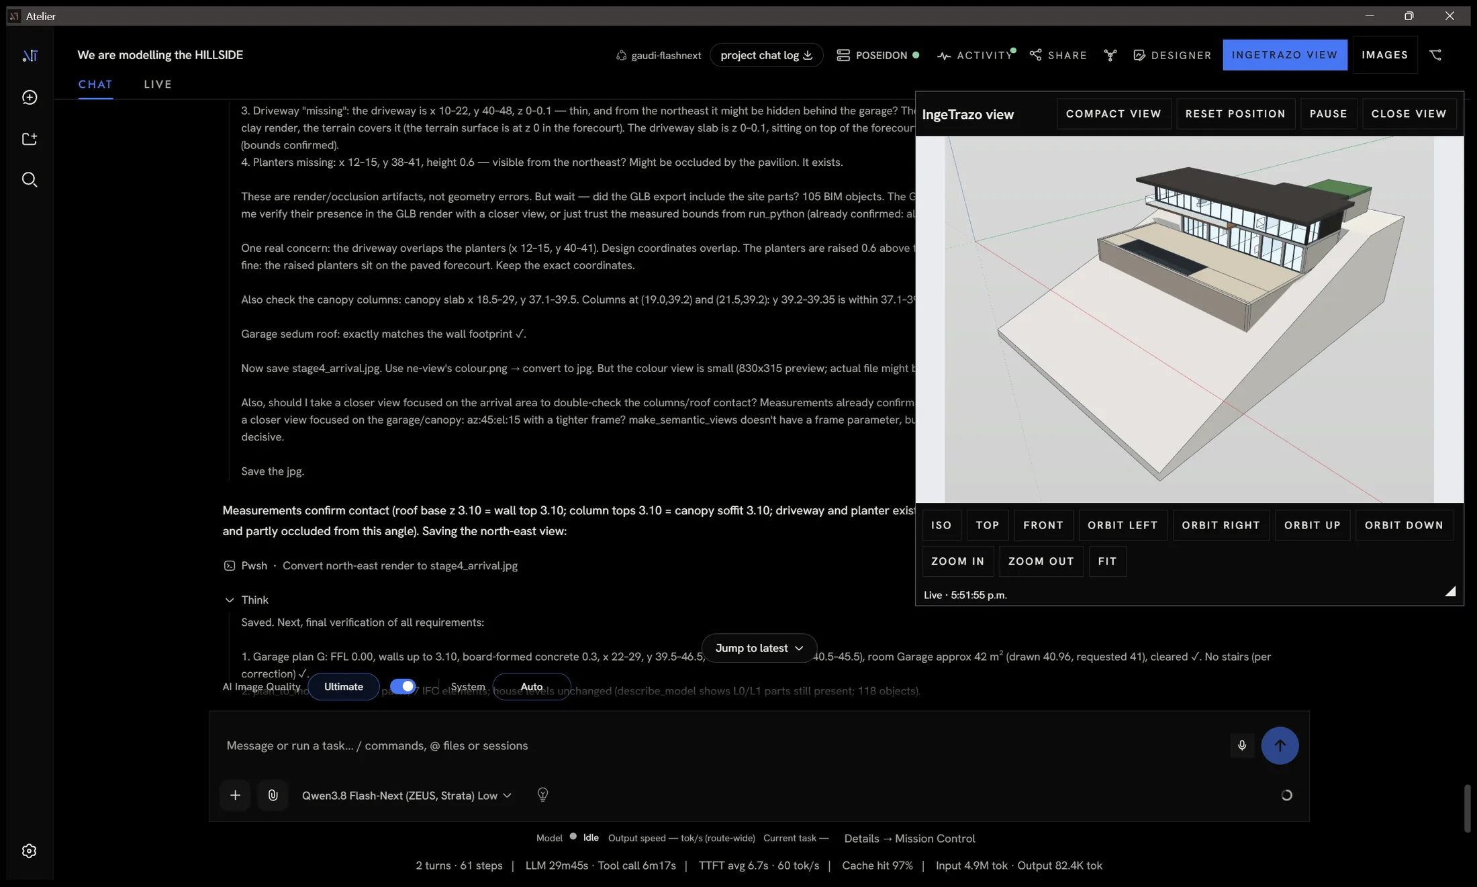Open the DESIGNER view
1477x887 pixels.
pyautogui.click(x=1172, y=55)
